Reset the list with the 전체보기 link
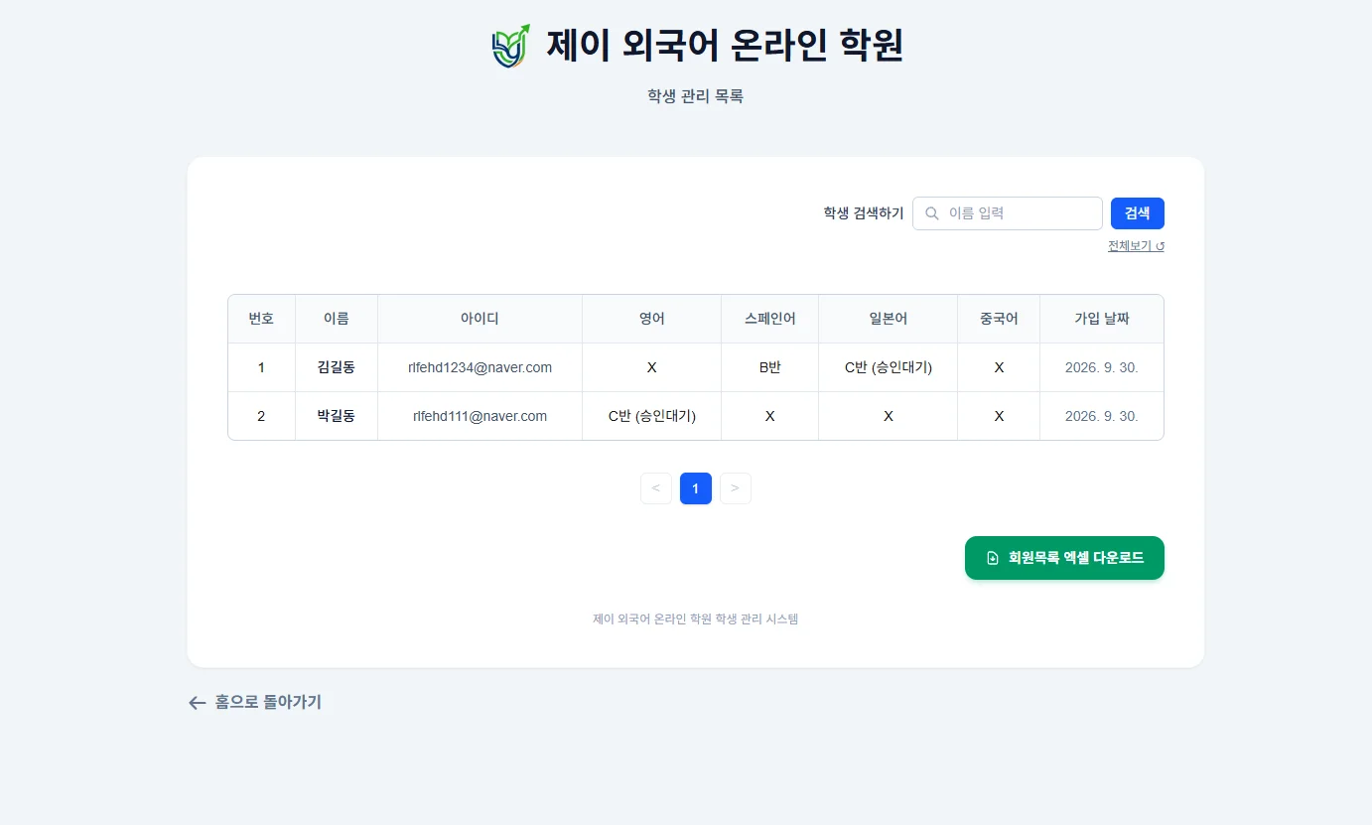 pyautogui.click(x=1136, y=246)
